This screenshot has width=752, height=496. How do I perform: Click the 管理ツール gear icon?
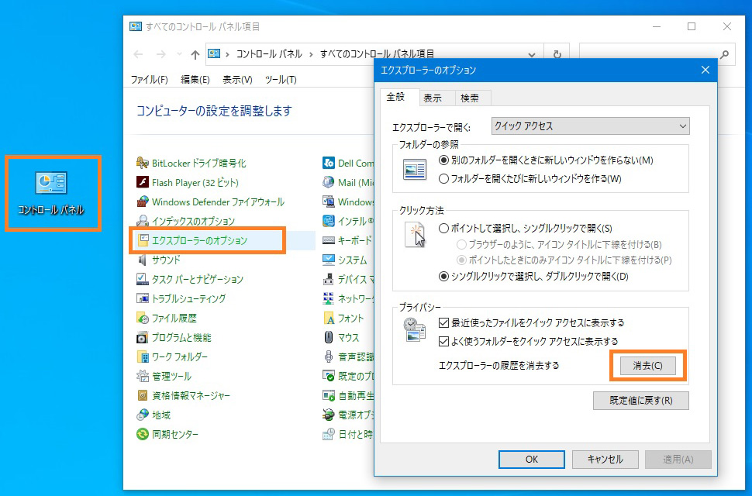point(143,377)
